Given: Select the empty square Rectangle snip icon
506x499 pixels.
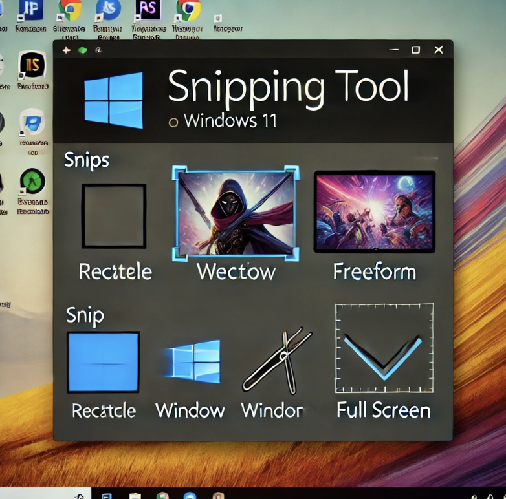Looking at the screenshot, I should 114,216.
